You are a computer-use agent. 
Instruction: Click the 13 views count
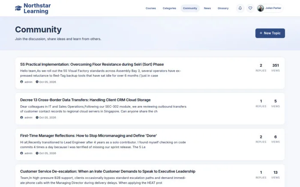[276, 172]
